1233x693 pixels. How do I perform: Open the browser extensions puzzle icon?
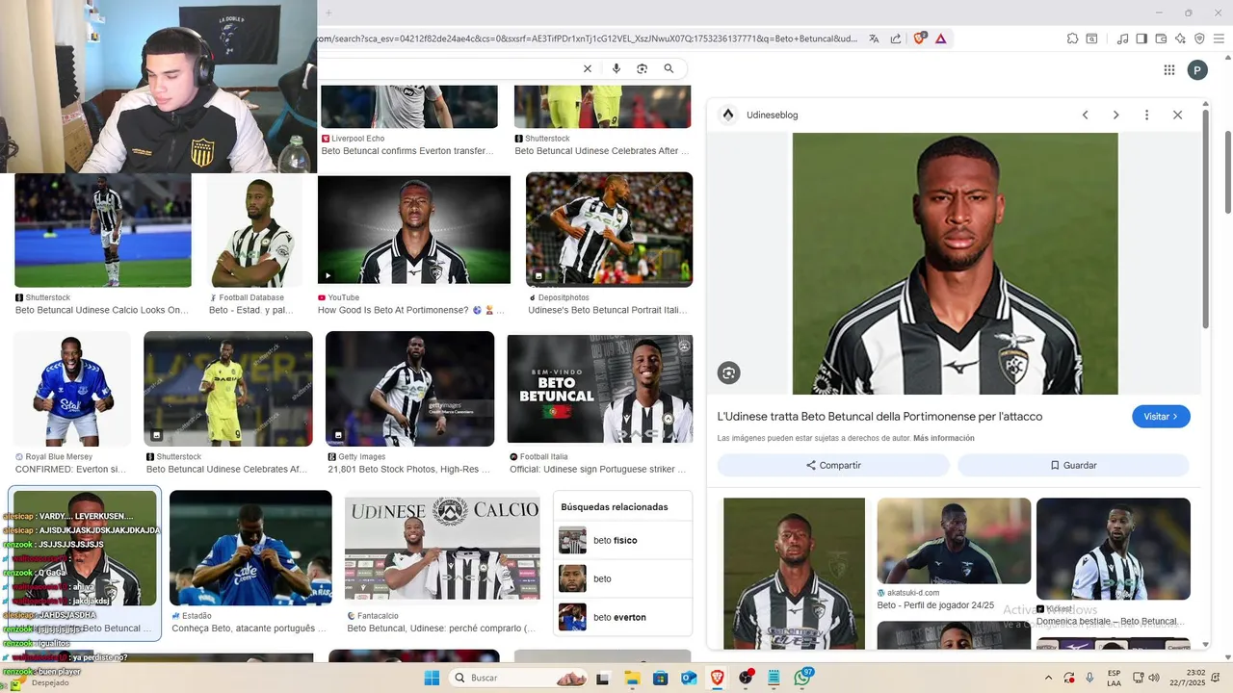pos(1072,38)
